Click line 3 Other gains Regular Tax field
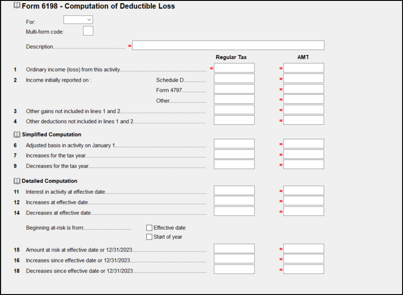This screenshot has width=403, height=295. (234, 110)
